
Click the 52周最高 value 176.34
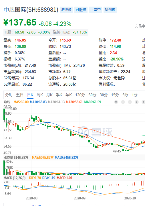point(28,78)
